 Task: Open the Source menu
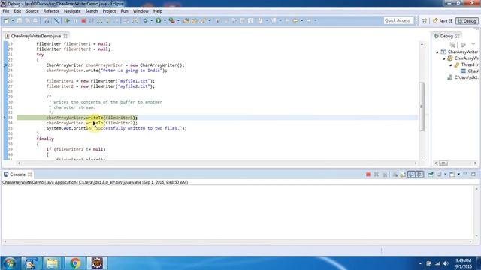point(32,11)
